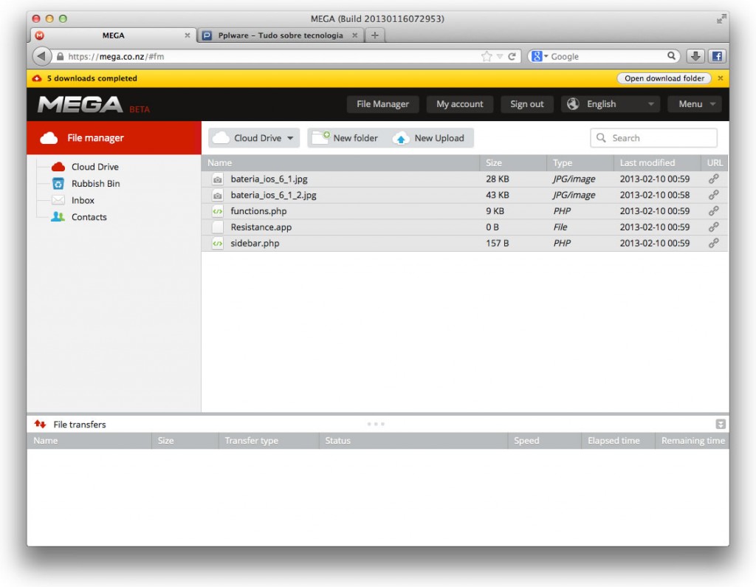Screen dimensions: 756x587
Task: Click the Facebook toolbar icon
Action: pyautogui.click(x=717, y=56)
